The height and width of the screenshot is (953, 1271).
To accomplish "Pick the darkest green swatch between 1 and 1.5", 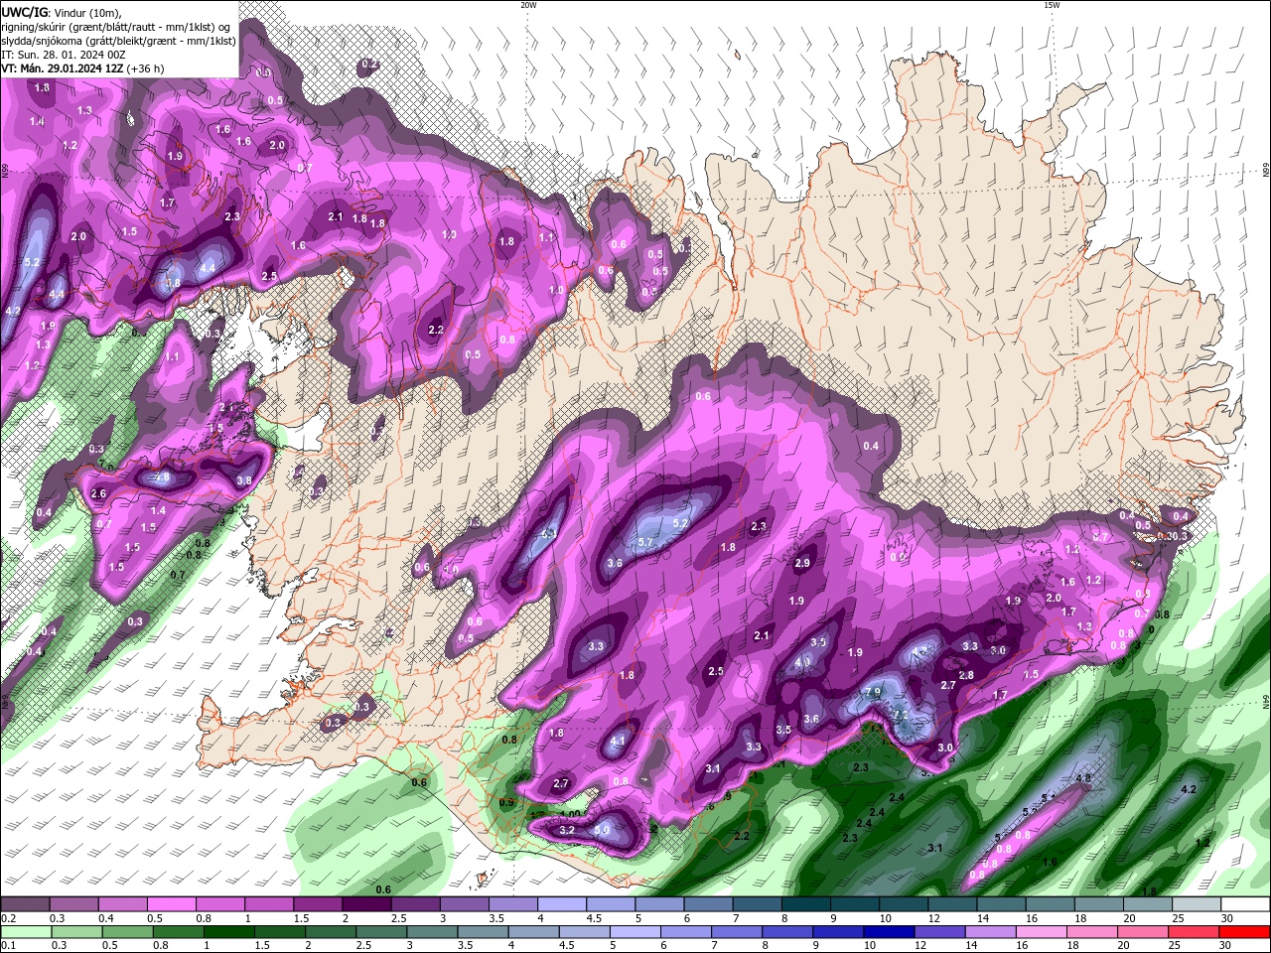I will point(231,932).
